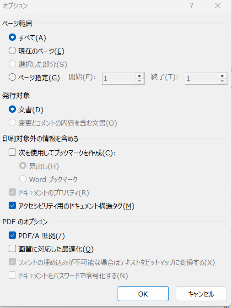
Task: Click the キャンセル button
Action: pyautogui.click(x=201, y=294)
